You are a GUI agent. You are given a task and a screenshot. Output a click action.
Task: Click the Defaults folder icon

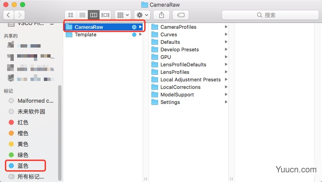point(155,42)
